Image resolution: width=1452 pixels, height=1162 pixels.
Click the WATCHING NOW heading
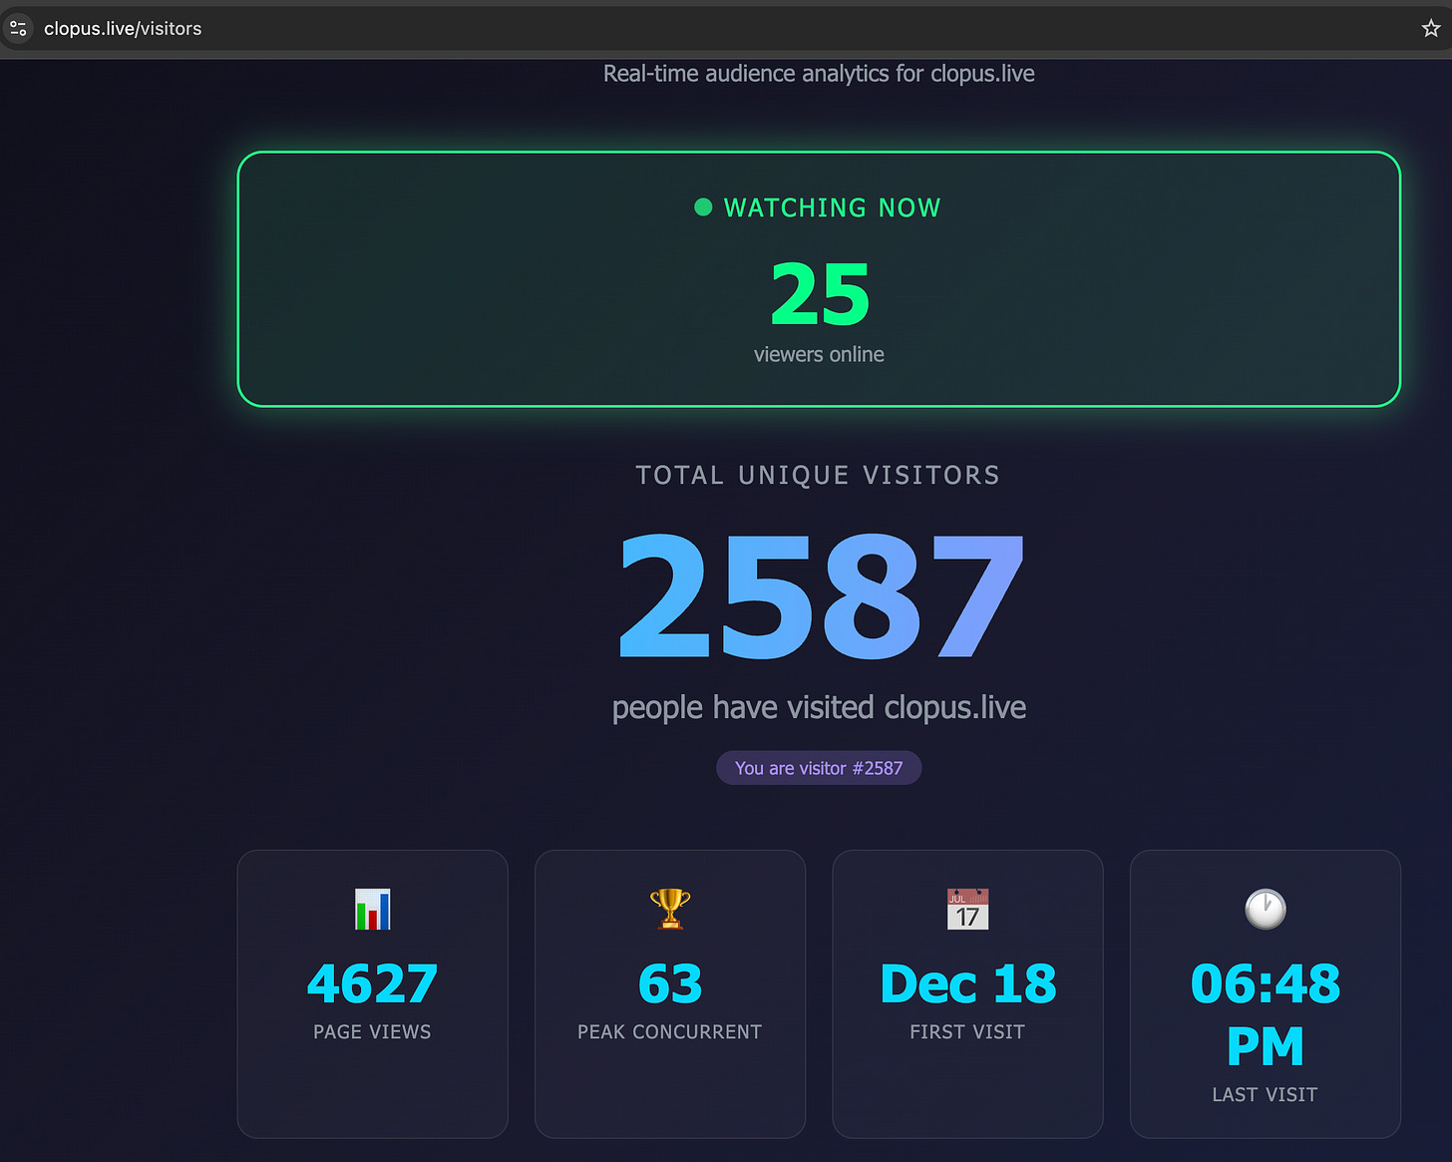coord(832,207)
